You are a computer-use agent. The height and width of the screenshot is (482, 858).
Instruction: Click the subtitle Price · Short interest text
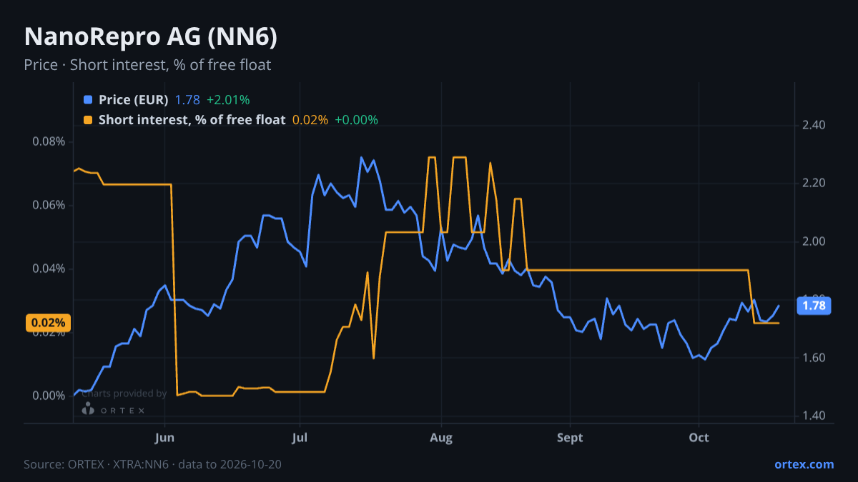[x=147, y=65]
